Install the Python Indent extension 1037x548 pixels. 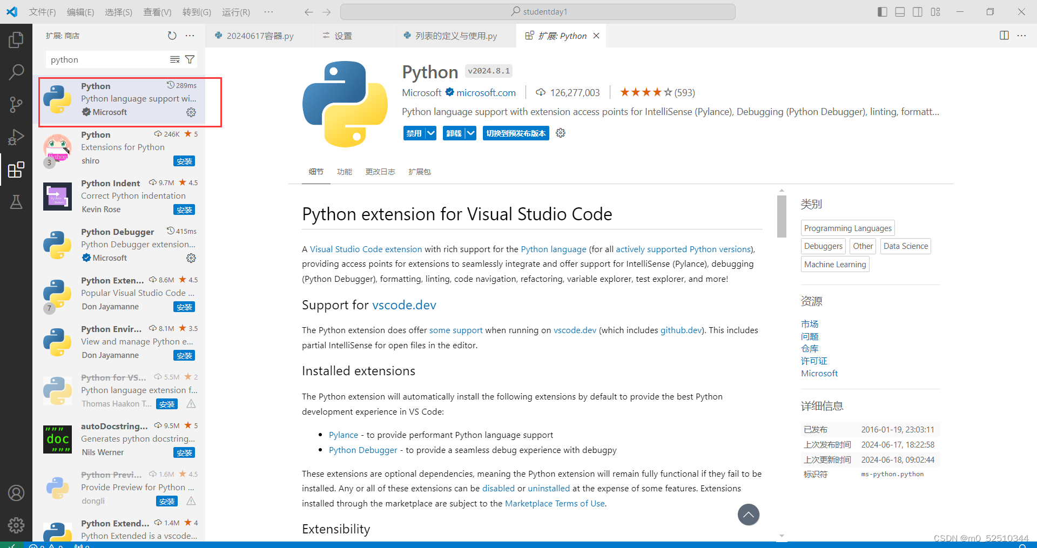[184, 209]
